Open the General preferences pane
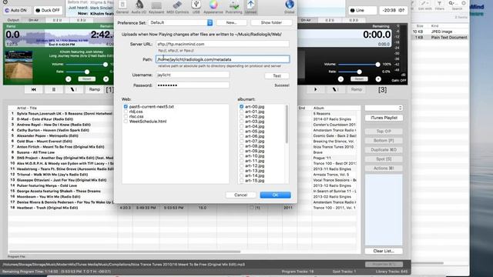Image resolution: width=493 pixels, height=277 pixels. pos(122,7)
